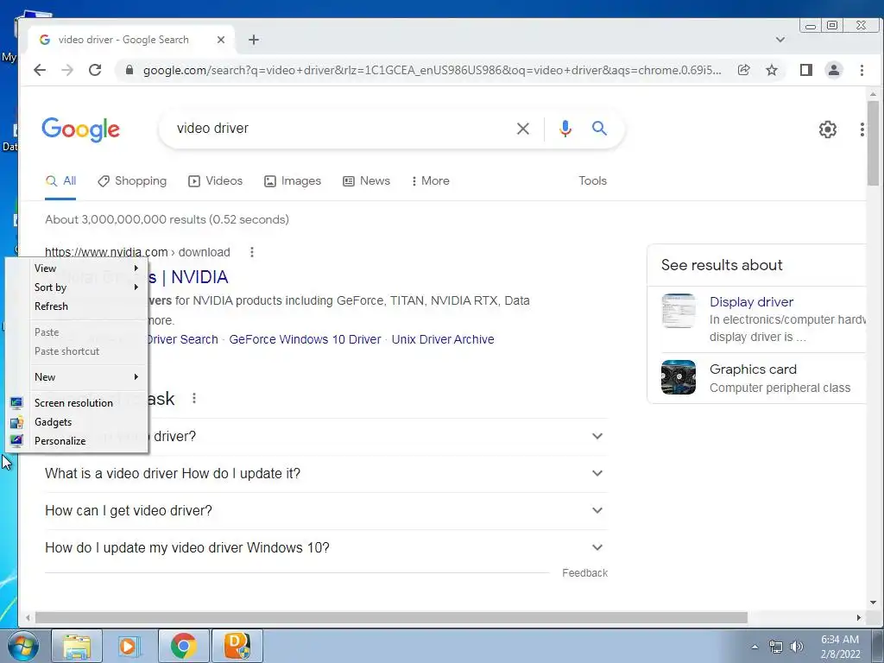Share this page via address bar icon
The height and width of the screenshot is (663, 884).
(x=743, y=70)
